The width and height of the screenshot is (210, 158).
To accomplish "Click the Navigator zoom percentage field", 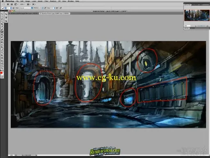I will click(x=187, y=26).
